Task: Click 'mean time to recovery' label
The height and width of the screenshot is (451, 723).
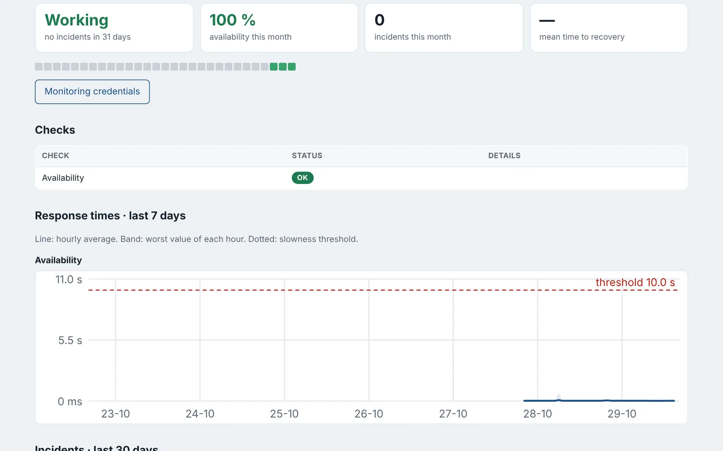Action: tap(582, 37)
